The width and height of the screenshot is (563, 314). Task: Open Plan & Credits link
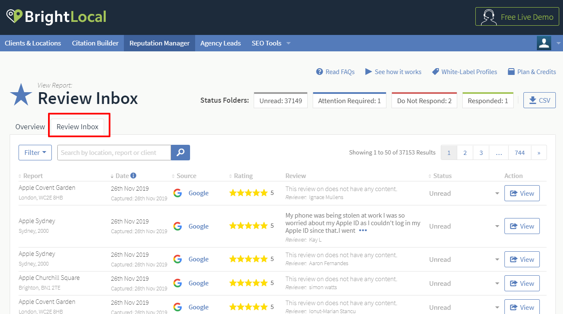pos(532,72)
